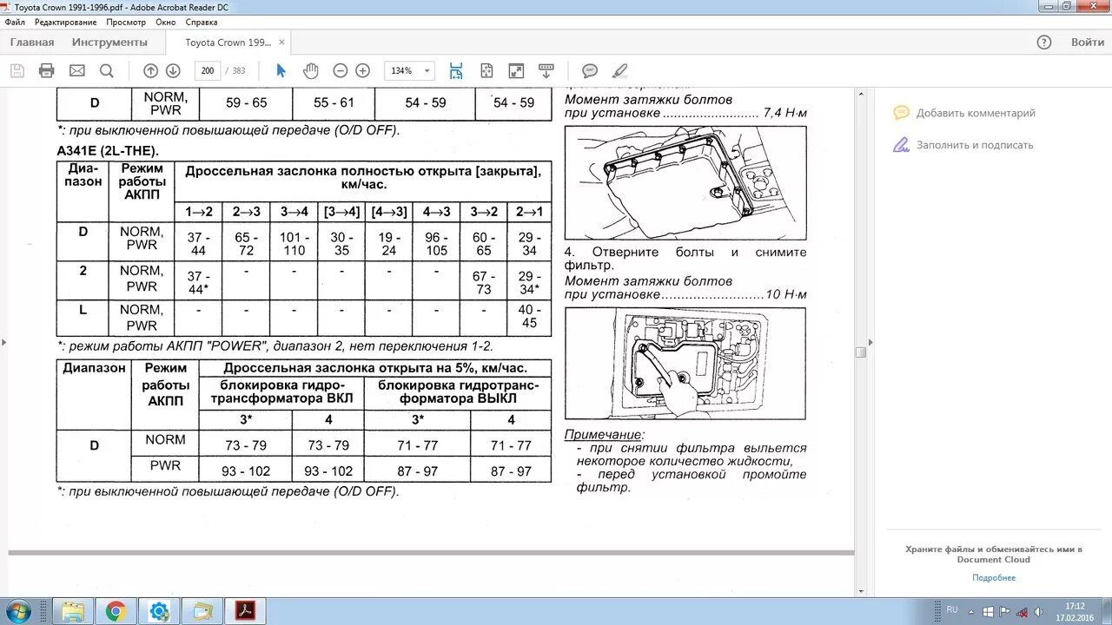Click the volume speaker tray icon
The height and width of the screenshot is (625, 1112).
tap(1041, 611)
